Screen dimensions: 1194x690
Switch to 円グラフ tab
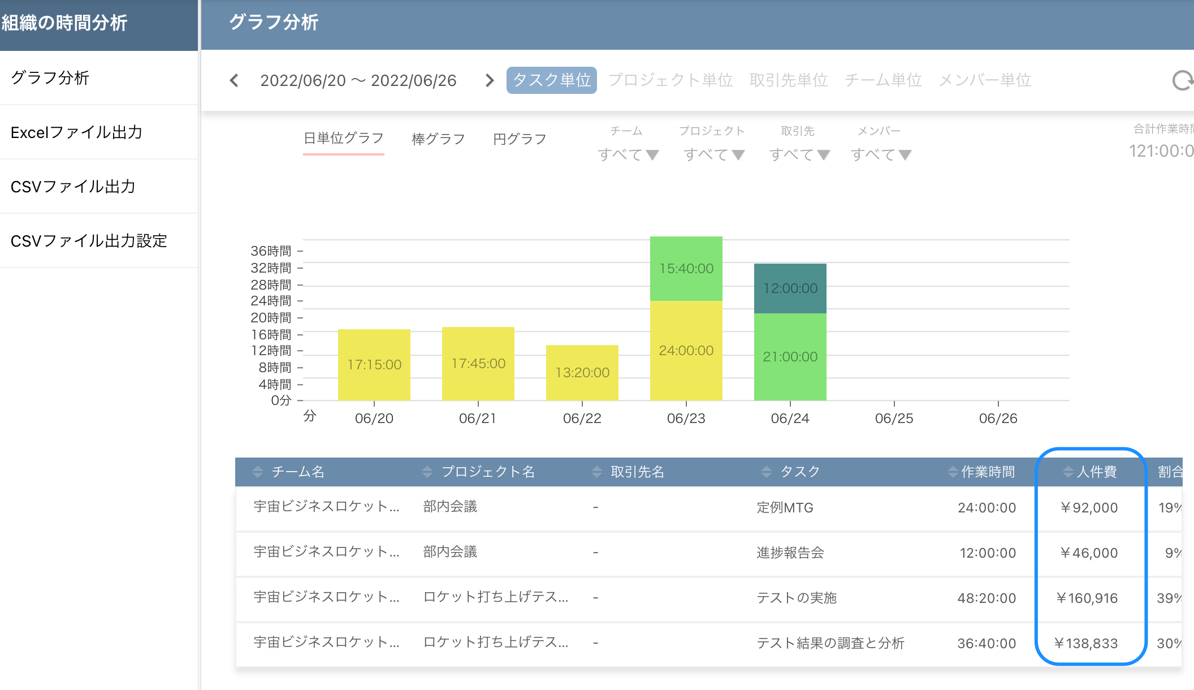point(520,139)
